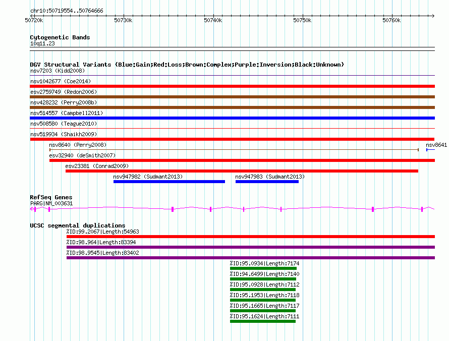Click the nsv947983 (Sudmant2013) blue gain bar
Viewport: 449px width, 341px height.
(267, 182)
